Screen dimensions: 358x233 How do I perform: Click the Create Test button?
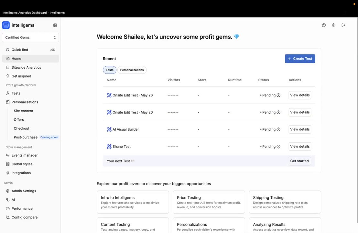pyautogui.click(x=300, y=59)
